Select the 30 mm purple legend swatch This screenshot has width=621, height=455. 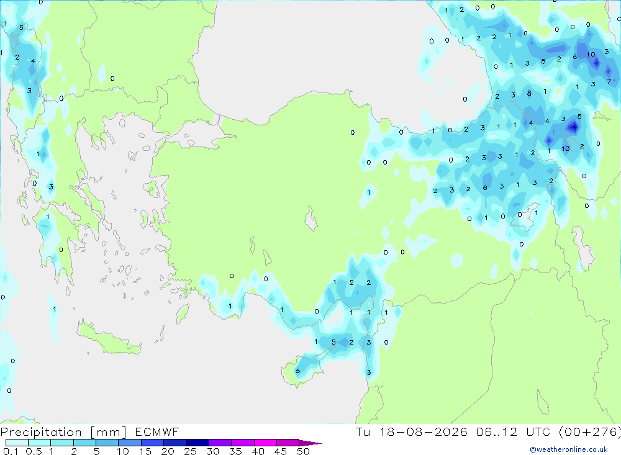click(x=220, y=443)
